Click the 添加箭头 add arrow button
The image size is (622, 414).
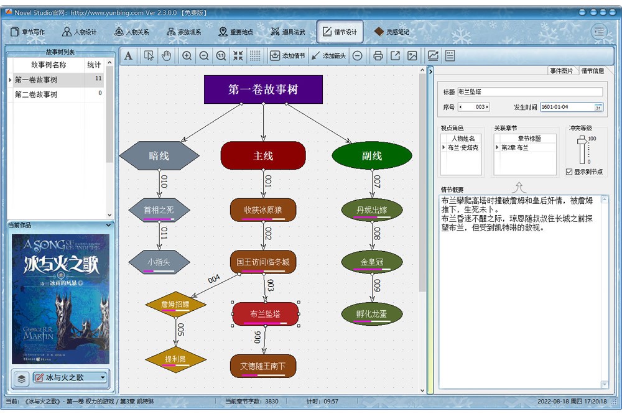[328, 56]
